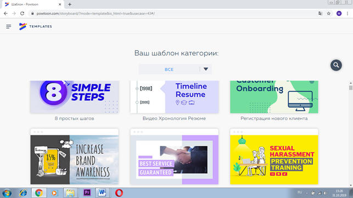Launch Internet Explorer from the taskbar
This screenshot has height=198, width=353.
point(23,193)
